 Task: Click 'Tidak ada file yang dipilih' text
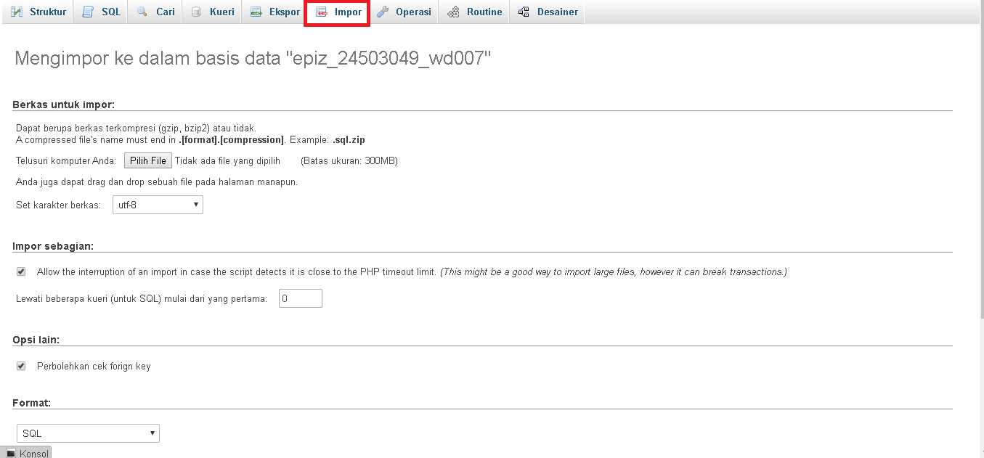(x=227, y=160)
